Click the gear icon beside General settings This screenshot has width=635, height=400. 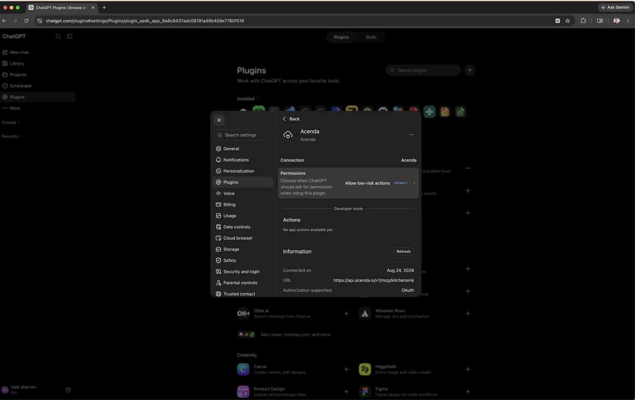point(218,149)
